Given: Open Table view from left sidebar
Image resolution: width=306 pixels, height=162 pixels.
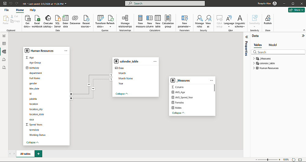Looking at the screenshot, I should pos(4,44).
